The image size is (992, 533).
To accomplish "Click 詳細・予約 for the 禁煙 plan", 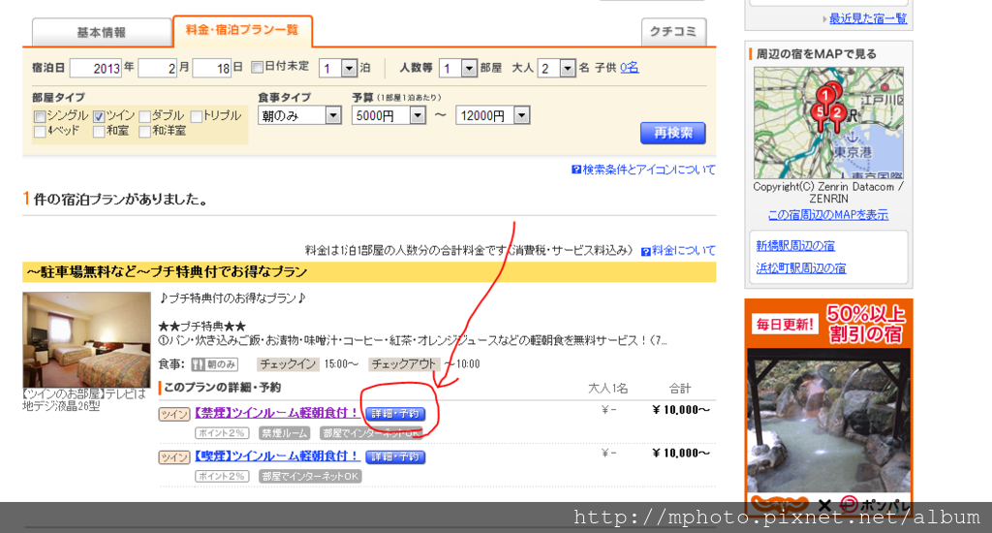I will [x=395, y=414].
